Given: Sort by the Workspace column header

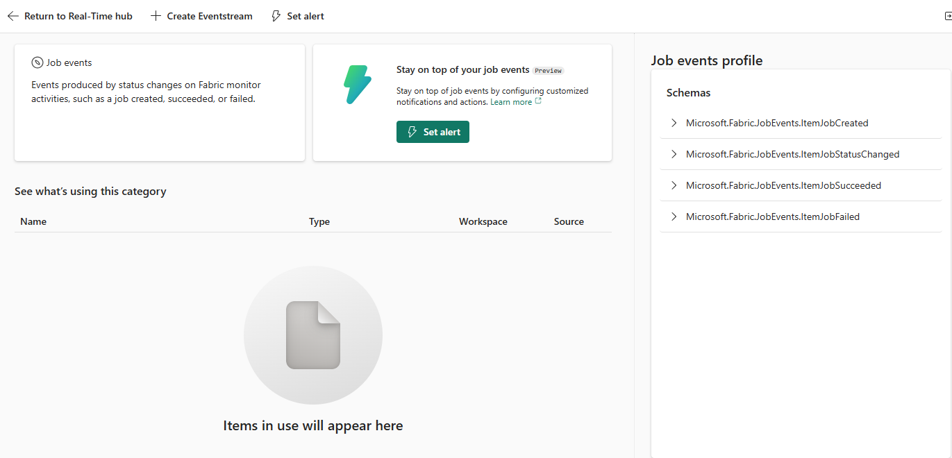Looking at the screenshot, I should 483,221.
